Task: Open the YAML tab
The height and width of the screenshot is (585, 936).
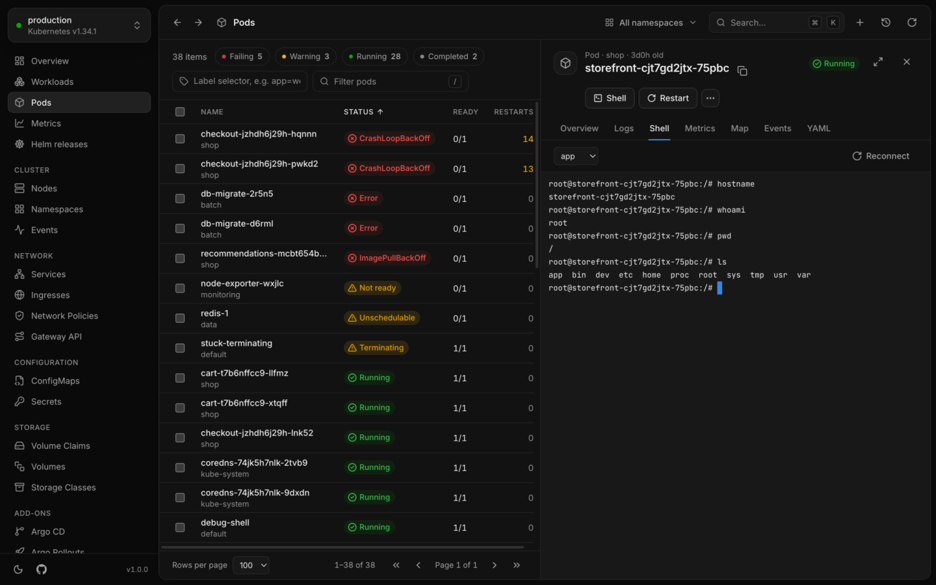Action: [819, 128]
